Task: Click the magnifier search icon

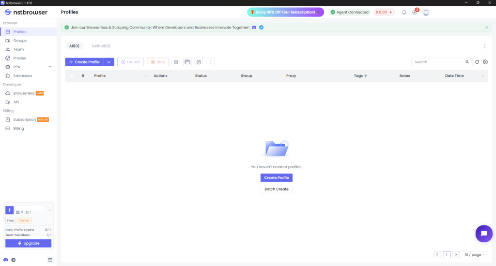Action: tap(467, 62)
